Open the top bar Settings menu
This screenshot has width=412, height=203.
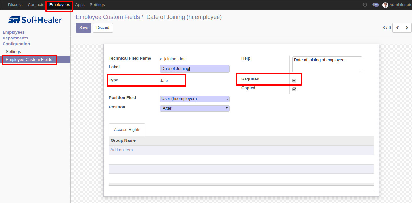coord(97,5)
